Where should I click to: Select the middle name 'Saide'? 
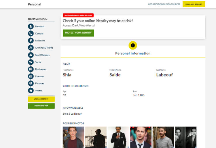click(x=115, y=75)
